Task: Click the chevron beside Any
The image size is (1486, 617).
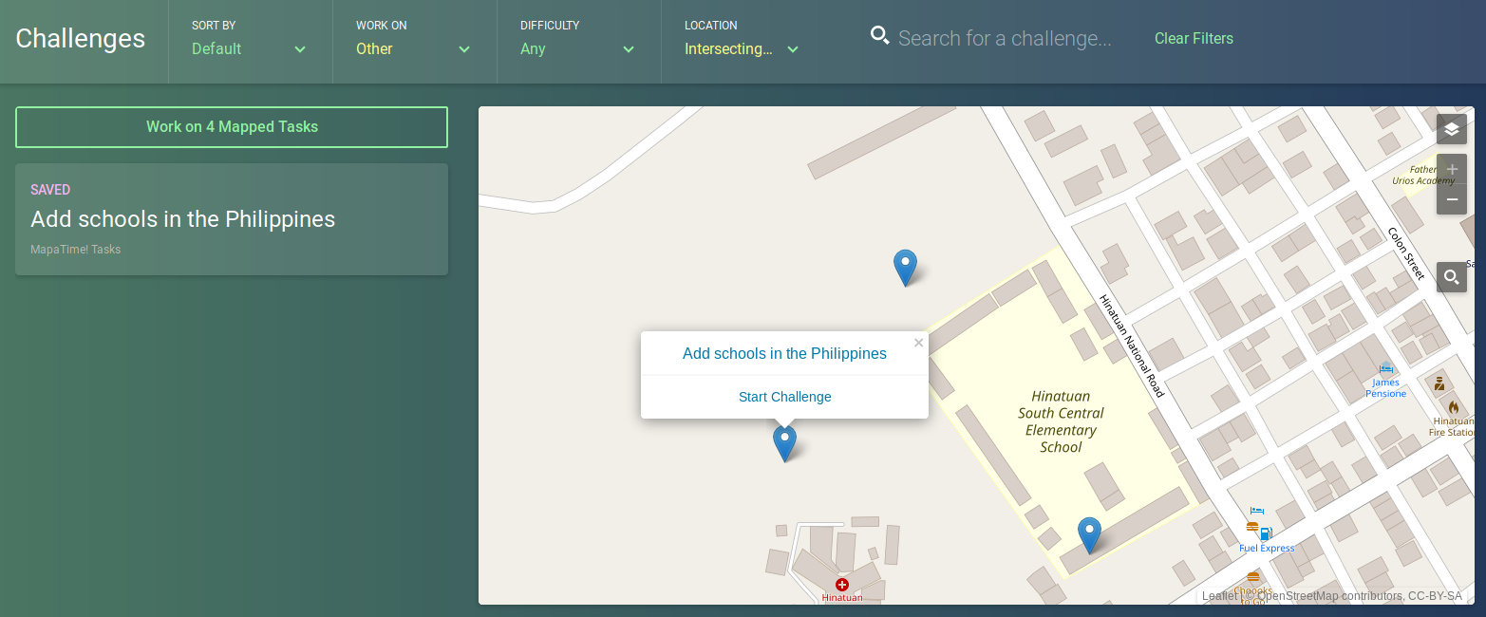Action: 629,49
